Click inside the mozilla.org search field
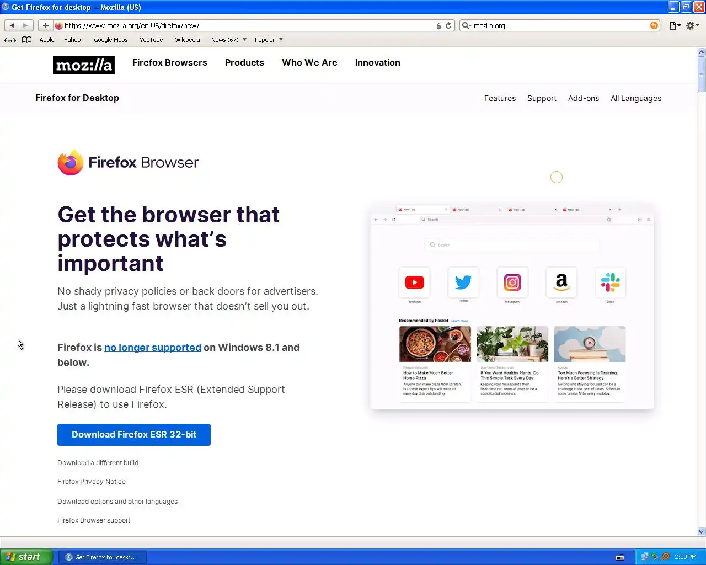Image resolution: width=706 pixels, height=565 pixels. click(560, 25)
